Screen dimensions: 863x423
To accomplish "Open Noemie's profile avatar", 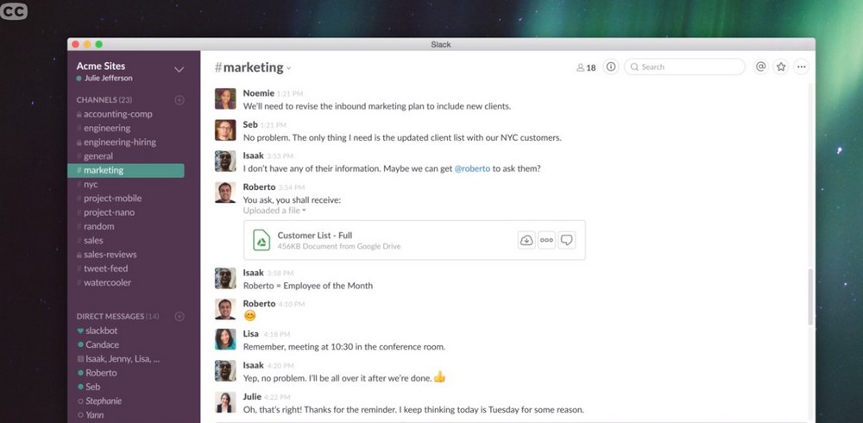I will pos(225,98).
